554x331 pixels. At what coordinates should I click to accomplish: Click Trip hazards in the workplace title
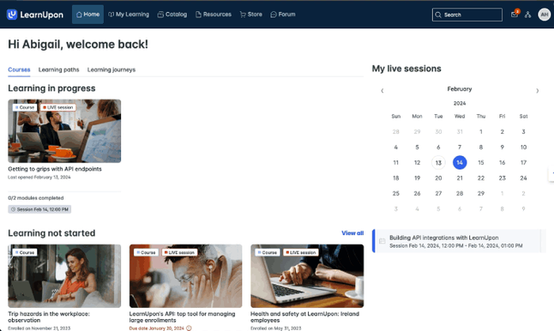click(x=49, y=317)
